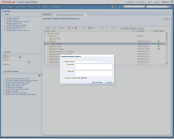Click the Detach toolbar button
The width and height of the screenshot is (174, 139).
92,28
